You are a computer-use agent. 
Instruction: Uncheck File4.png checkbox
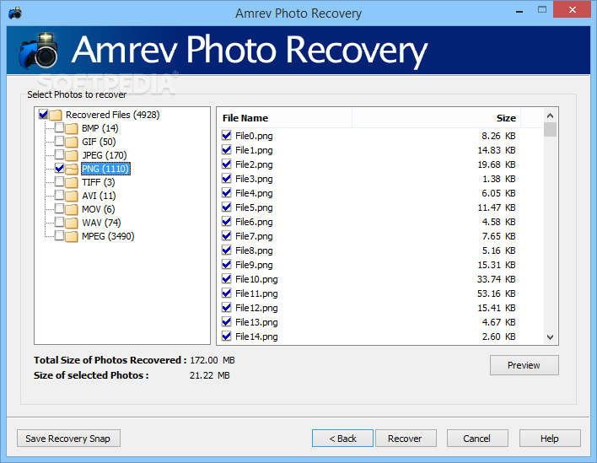(227, 192)
